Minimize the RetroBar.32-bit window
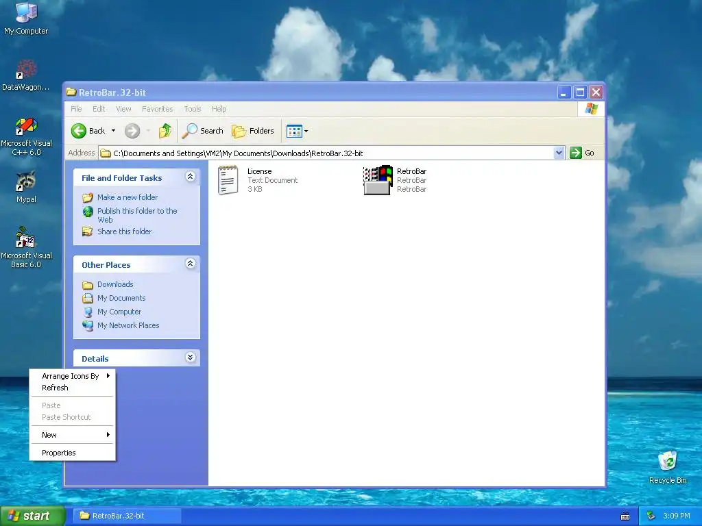Viewport: 702px width, 526px height. click(564, 92)
